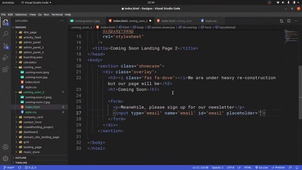Change end of line sequence LF
Image resolution: width=302 pixels, height=170 pixels.
point(239,168)
